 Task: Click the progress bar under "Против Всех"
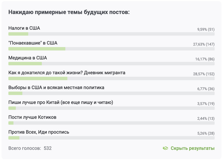111,138
